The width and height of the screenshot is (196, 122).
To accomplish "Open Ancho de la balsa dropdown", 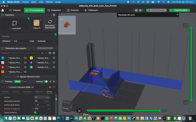I will pos(42,105).
